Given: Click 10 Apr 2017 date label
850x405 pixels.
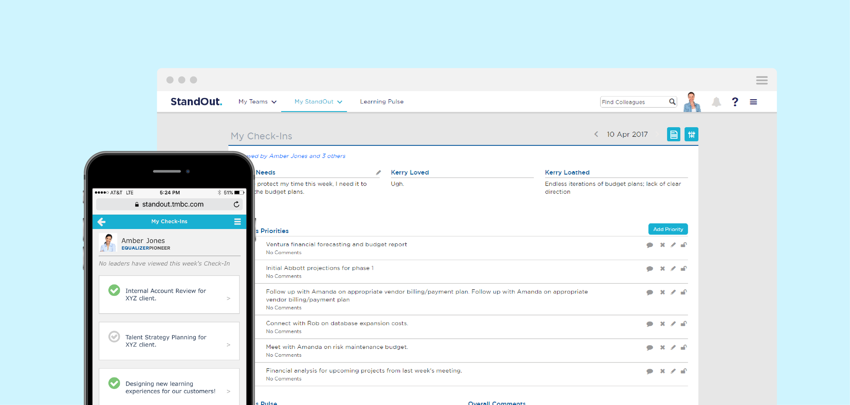Looking at the screenshot, I should (x=627, y=134).
